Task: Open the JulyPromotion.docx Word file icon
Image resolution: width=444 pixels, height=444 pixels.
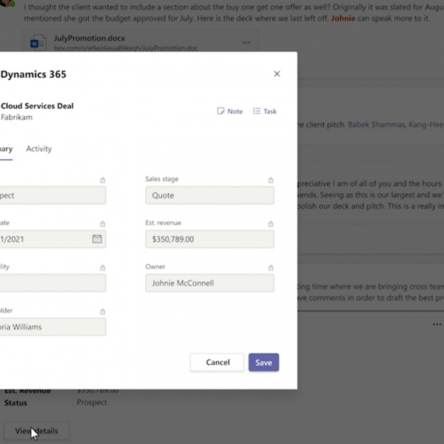Action: tap(38, 42)
